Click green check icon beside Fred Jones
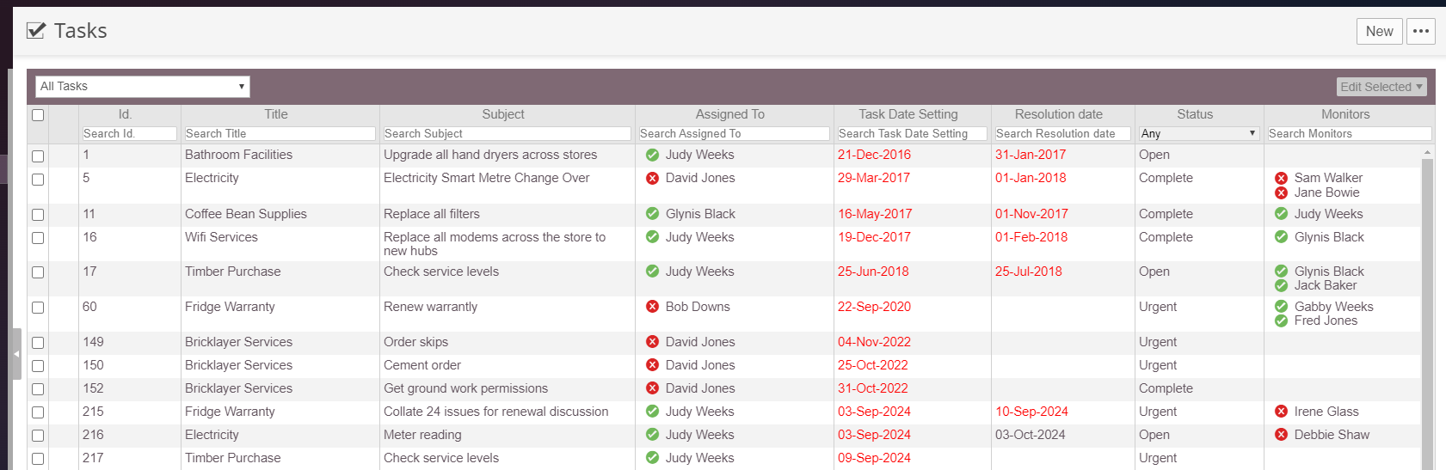 (1282, 320)
